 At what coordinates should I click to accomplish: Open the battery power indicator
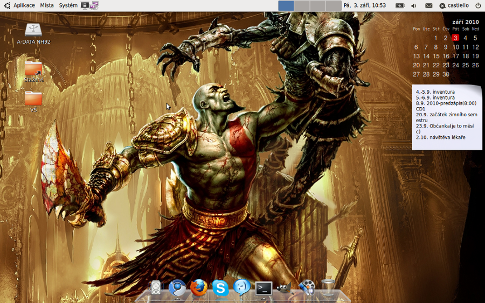pos(400,5)
